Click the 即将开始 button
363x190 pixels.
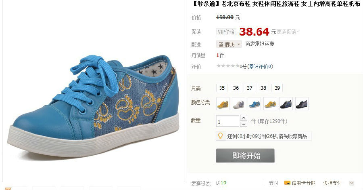coord(245,155)
